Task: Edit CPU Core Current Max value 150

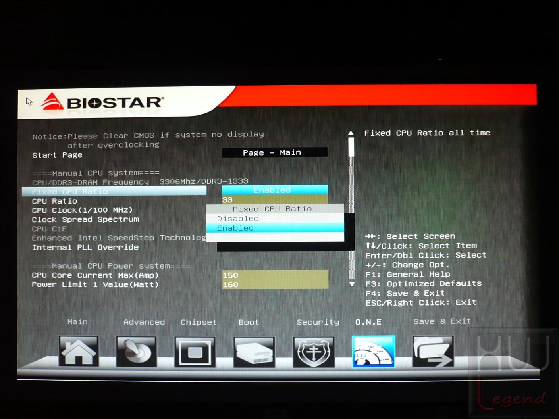Action: [x=275, y=275]
